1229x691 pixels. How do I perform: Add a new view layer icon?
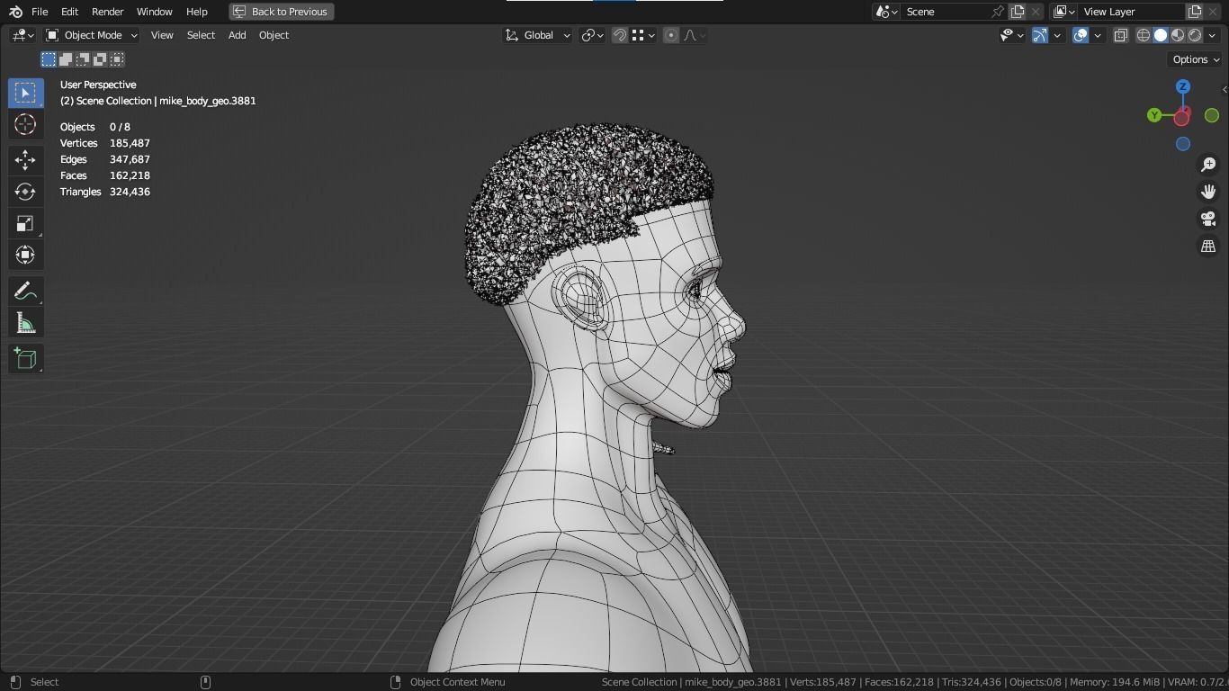point(1195,12)
